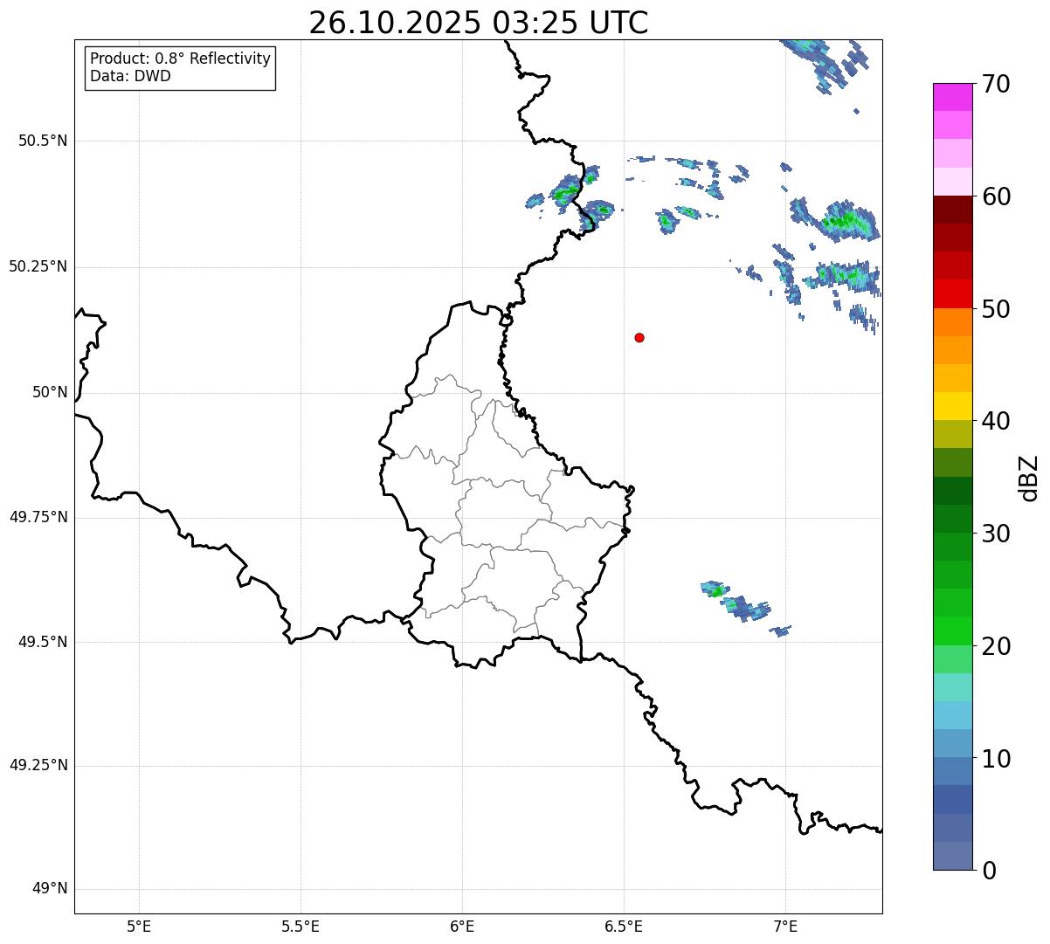Click the latitude label "50.5°N"
This screenshot has width=1050, height=944.
click(x=43, y=141)
